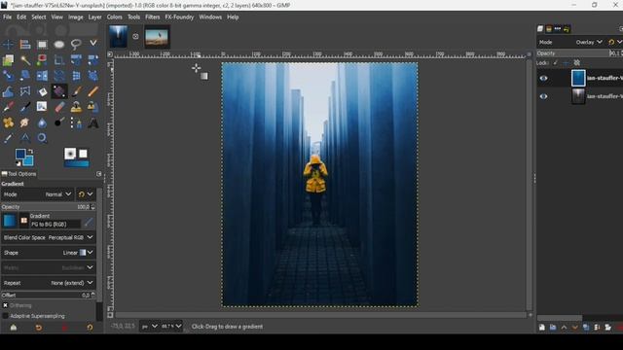Switch to the second image thumbnail tab
Image resolution: width=623 pixels, height=350 pixels.
click(x=157, y=37)
